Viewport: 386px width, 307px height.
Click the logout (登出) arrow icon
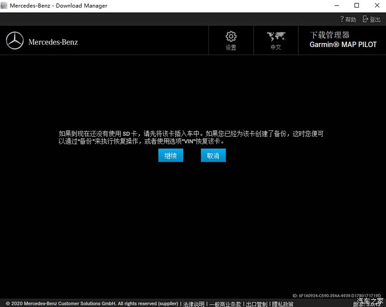point(365,19)
